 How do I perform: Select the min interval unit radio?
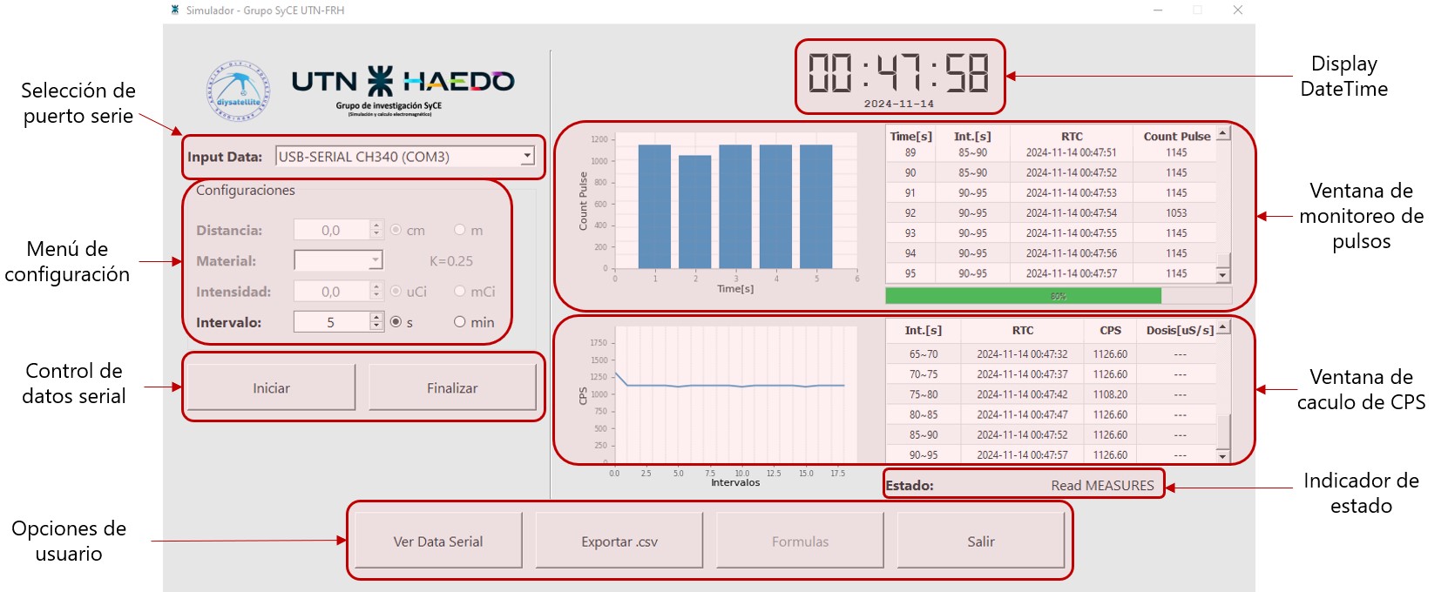point(459,322)
